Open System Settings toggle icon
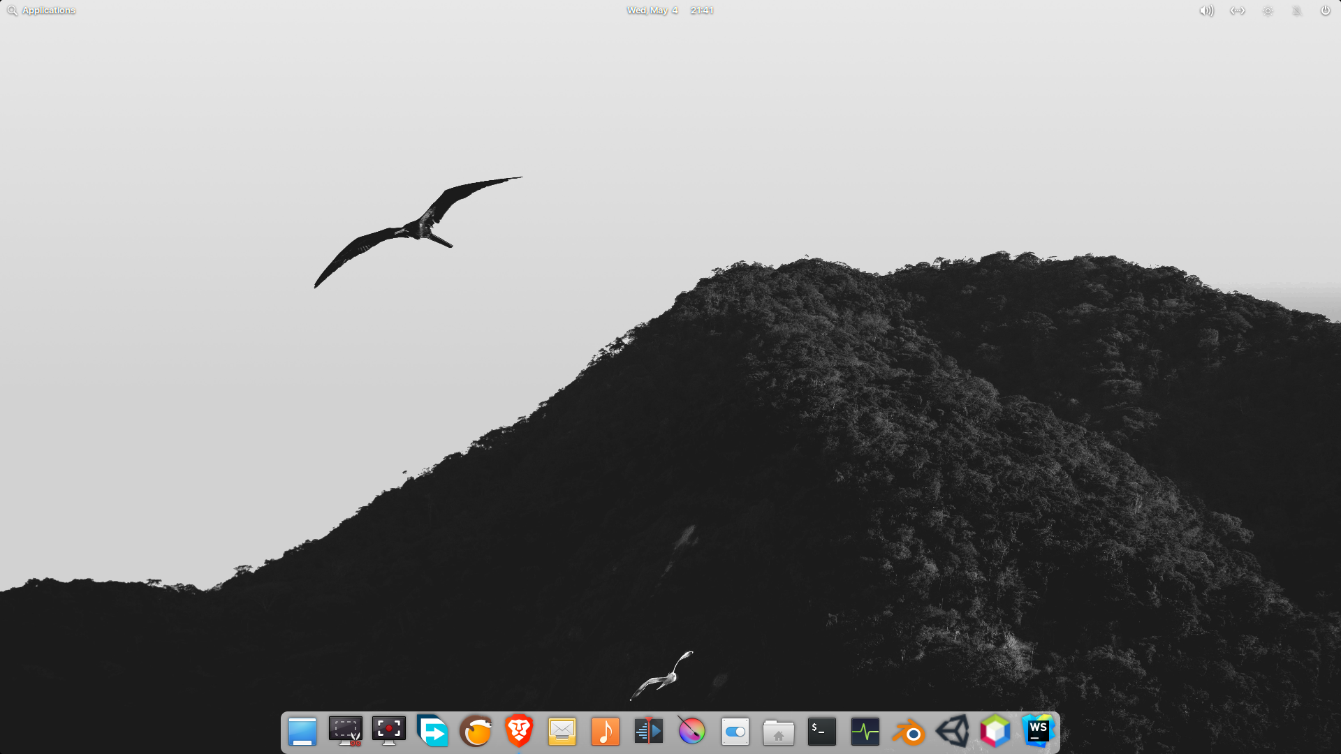1341x754 pixels. coord(735,732)
